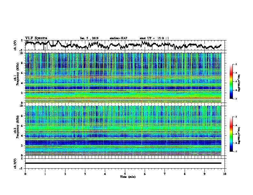Click the "station=KAP" header label

(119, 38)
